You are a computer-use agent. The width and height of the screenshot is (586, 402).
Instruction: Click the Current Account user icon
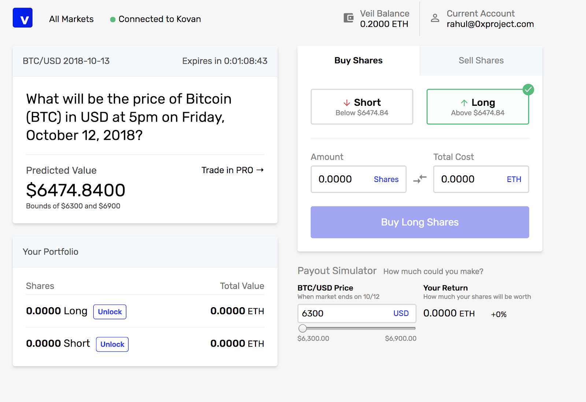coord(435,18)
